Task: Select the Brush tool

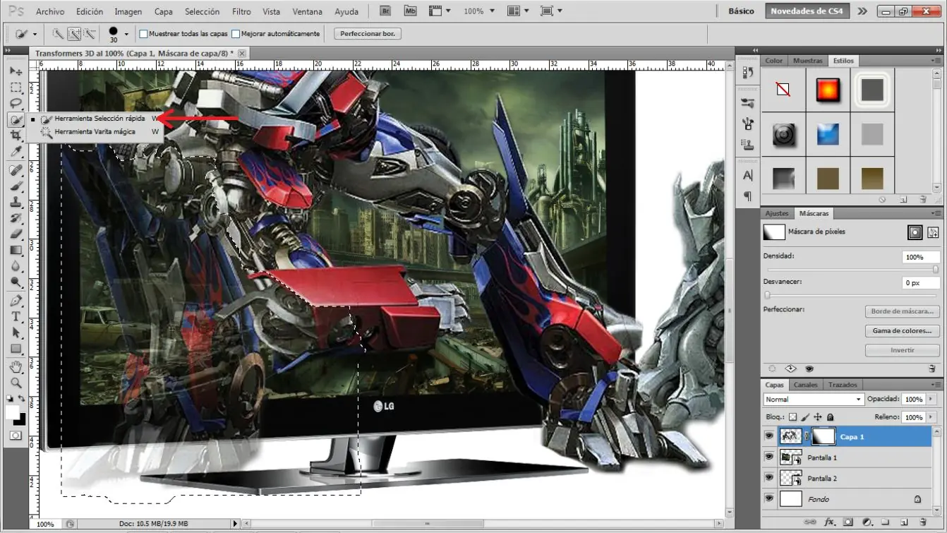Action: coord(16,186)
